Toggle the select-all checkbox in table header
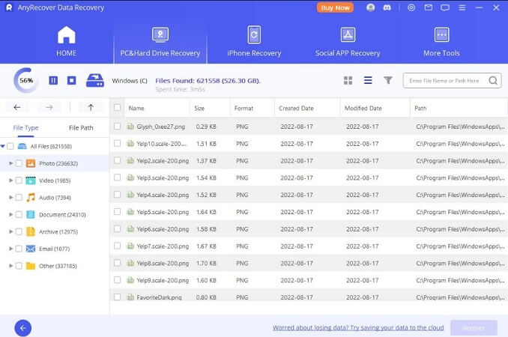 (x=117, y=108)
